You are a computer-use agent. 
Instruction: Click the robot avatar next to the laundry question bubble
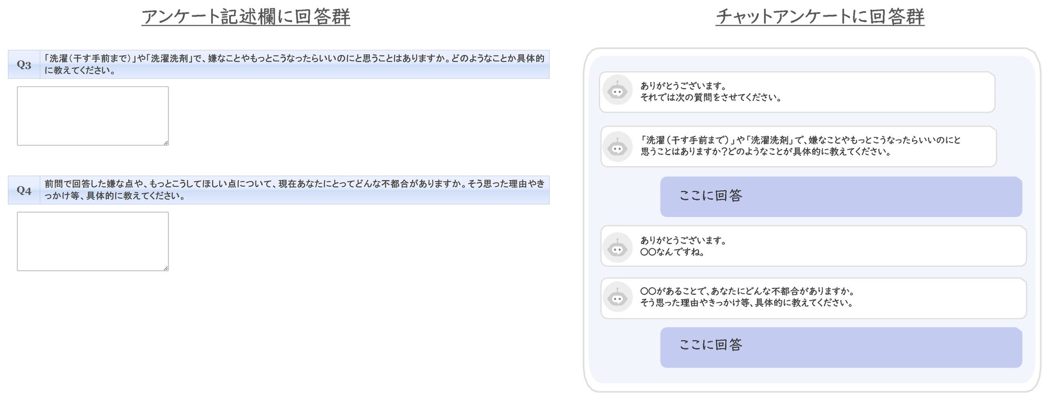click(617, 147)
